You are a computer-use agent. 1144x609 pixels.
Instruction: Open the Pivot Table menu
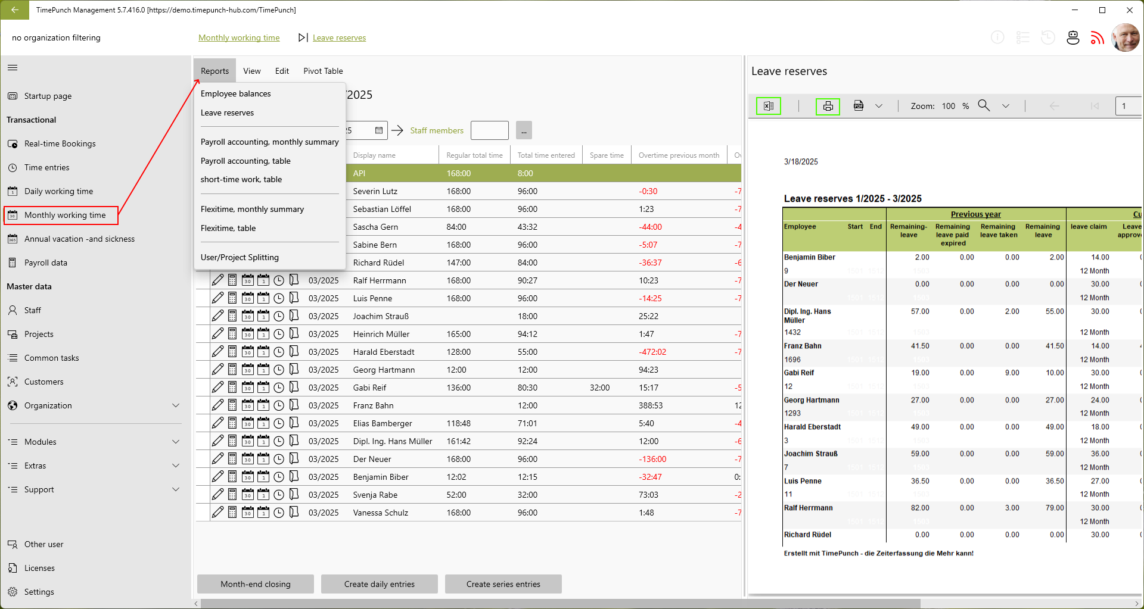[x=323, y=71]
